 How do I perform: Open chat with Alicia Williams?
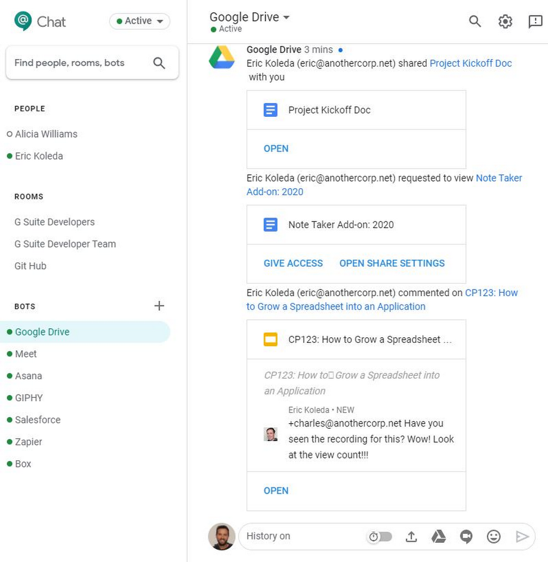pyautogui.click(x=46, y=134)
